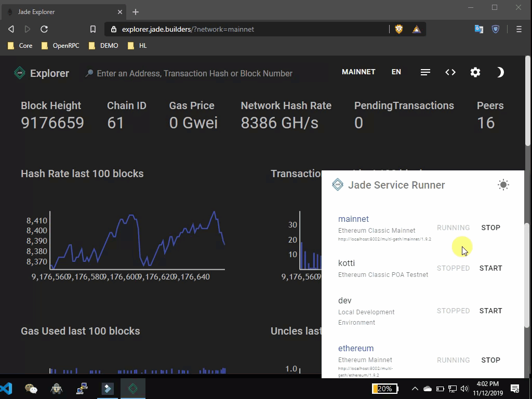Go back with the browser back arrow
The image size is (532, 399).
point(11,29)
